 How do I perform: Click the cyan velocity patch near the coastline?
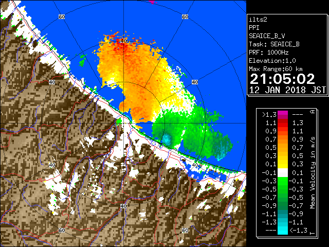(x=168, y=139)
